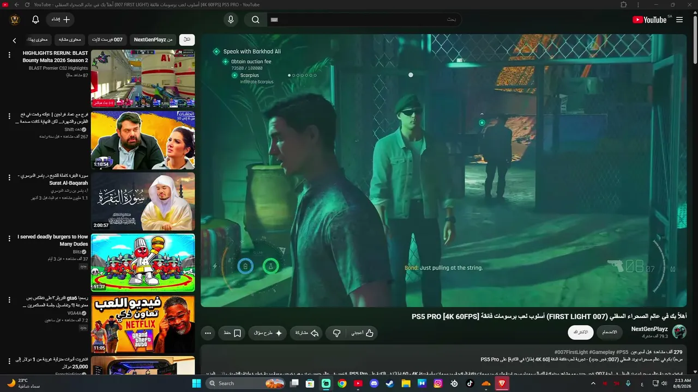Open SoundCloud from the taskbar

(486, 383)
